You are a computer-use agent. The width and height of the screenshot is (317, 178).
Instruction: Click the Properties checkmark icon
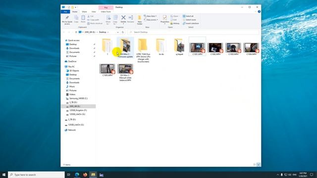(165, 18)
